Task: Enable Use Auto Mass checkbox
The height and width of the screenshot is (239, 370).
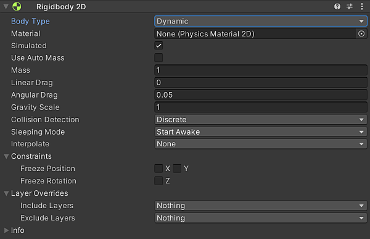Action: coord(158,57)
